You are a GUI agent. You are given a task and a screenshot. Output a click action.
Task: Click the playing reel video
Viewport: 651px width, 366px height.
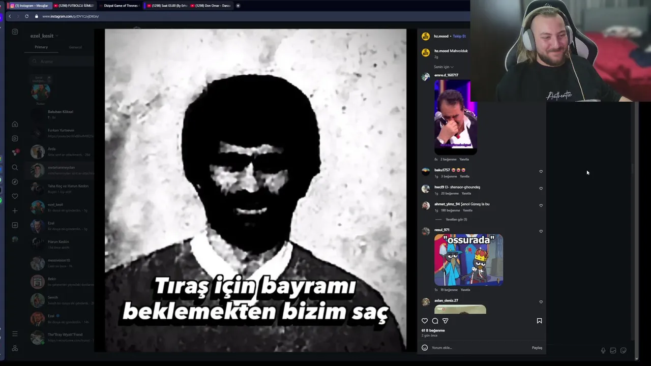click(255, 190)
